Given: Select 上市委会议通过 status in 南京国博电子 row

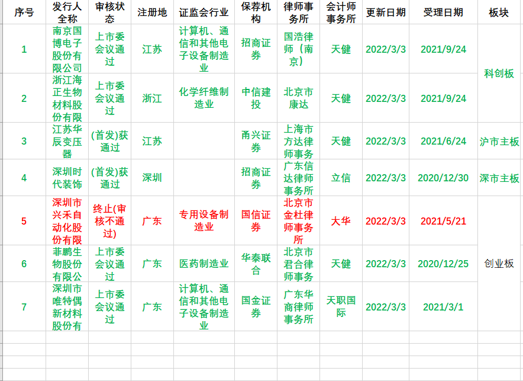Looking at the screenshot, I should (109, 49).
